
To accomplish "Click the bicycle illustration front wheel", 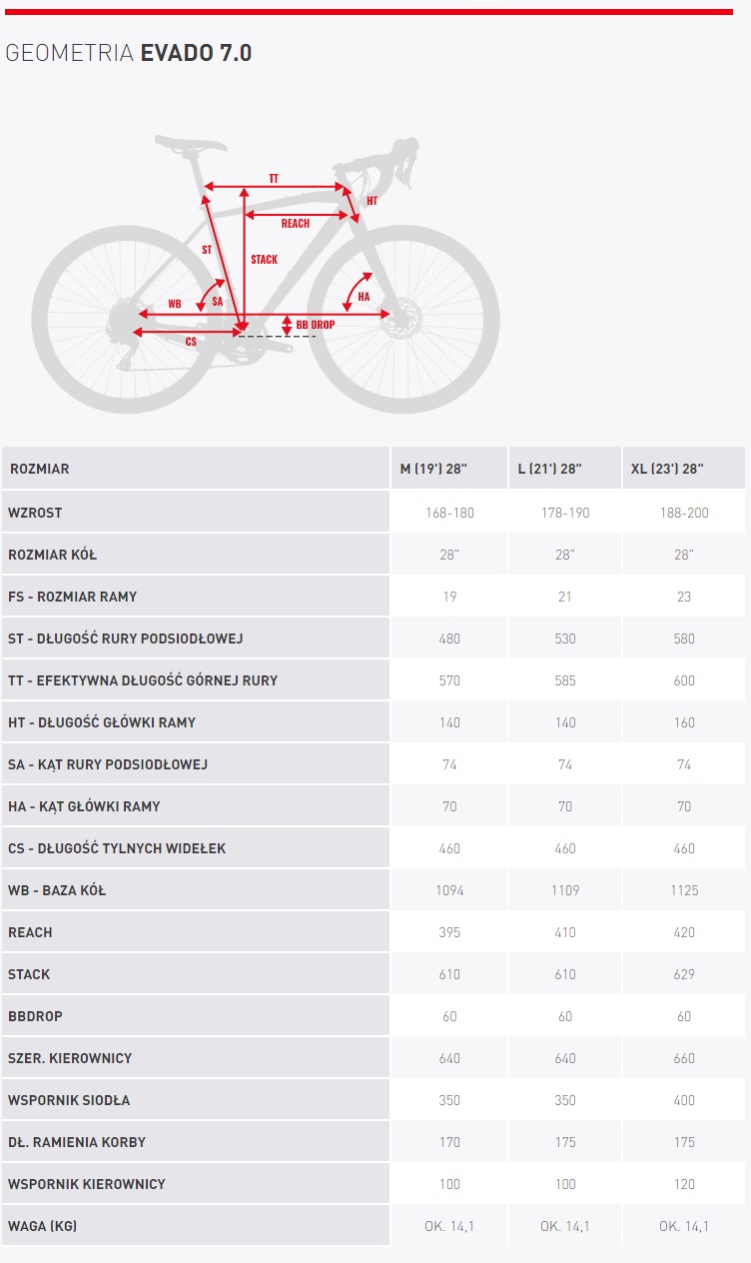I will [403, 319].
